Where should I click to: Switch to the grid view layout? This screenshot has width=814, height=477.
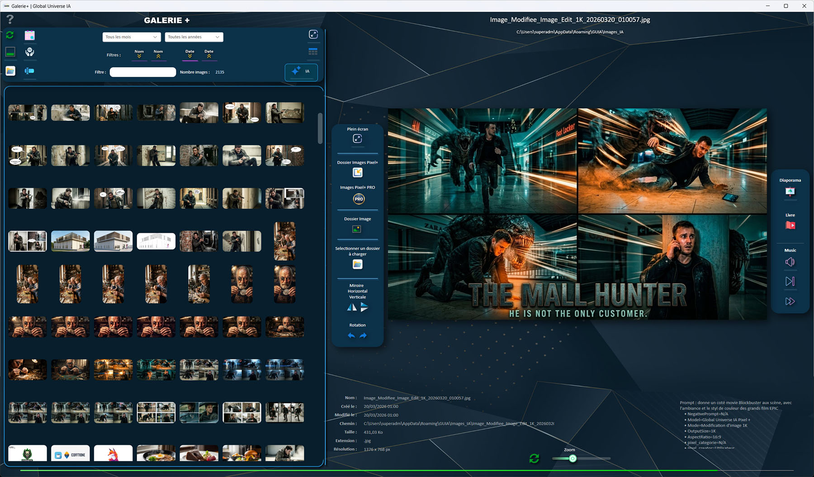(313, 52)
